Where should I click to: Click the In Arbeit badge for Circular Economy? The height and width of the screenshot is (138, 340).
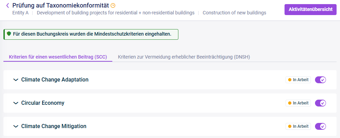[x=298, y=103]
